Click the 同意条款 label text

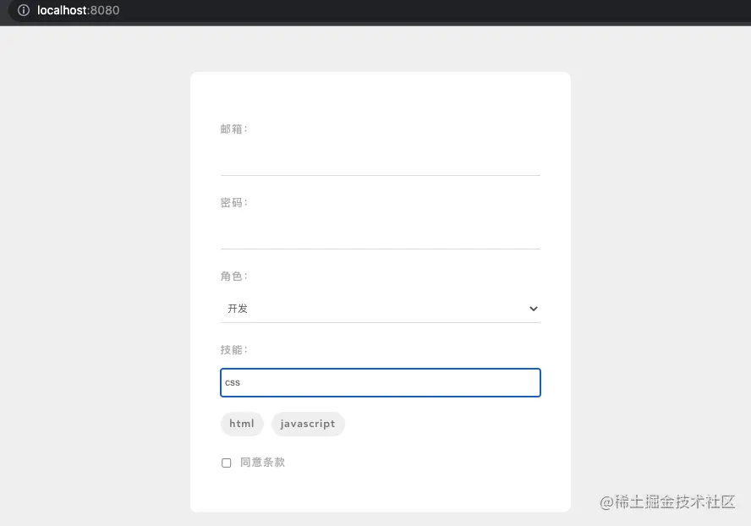(x=262, y=463)
